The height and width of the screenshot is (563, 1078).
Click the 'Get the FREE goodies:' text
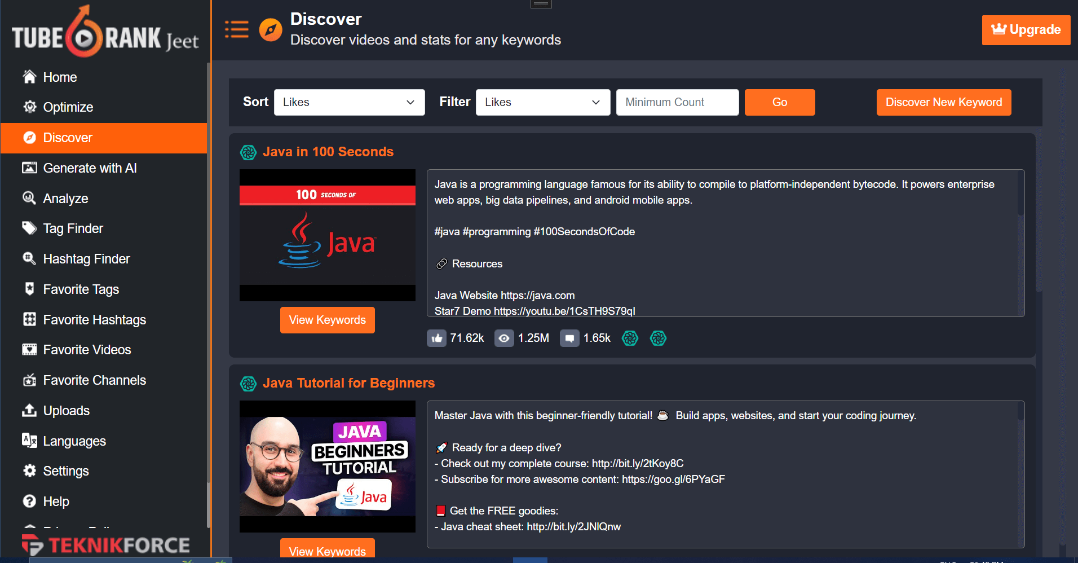(503, 511)
